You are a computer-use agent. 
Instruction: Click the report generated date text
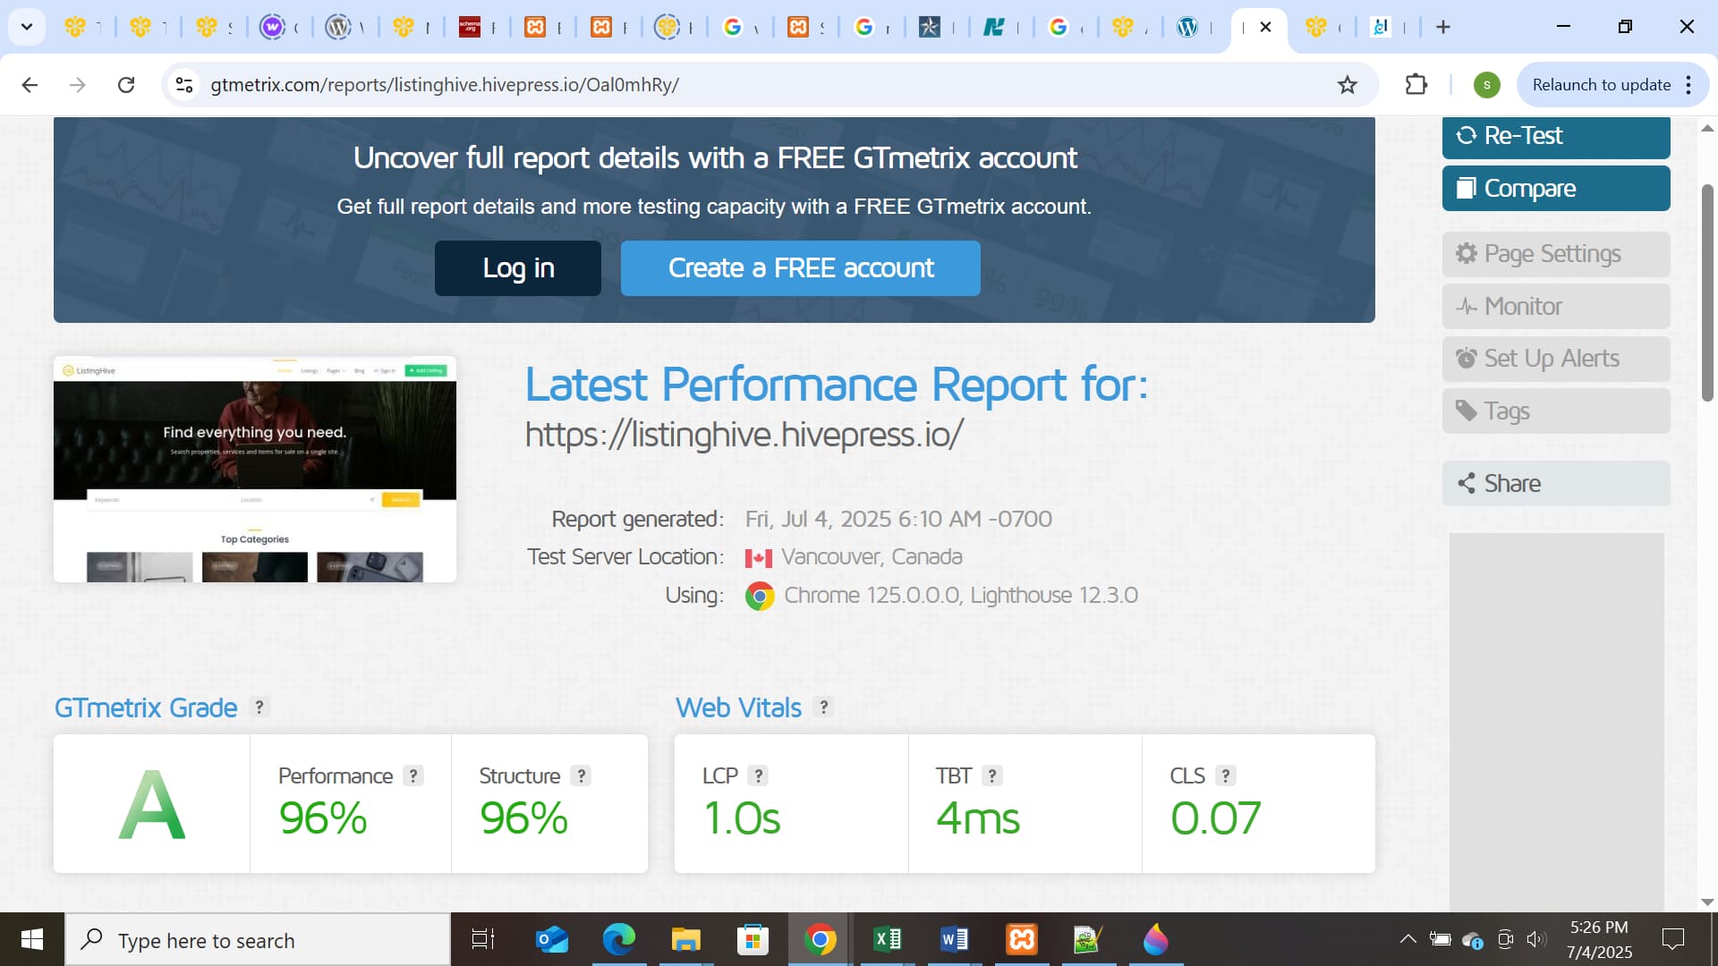(x=898, y=520)
